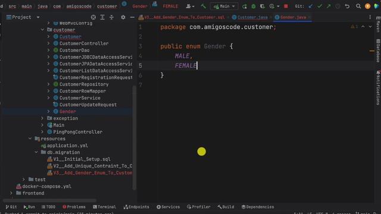
Task: Open the Database tool window
Action: point(378,51)
